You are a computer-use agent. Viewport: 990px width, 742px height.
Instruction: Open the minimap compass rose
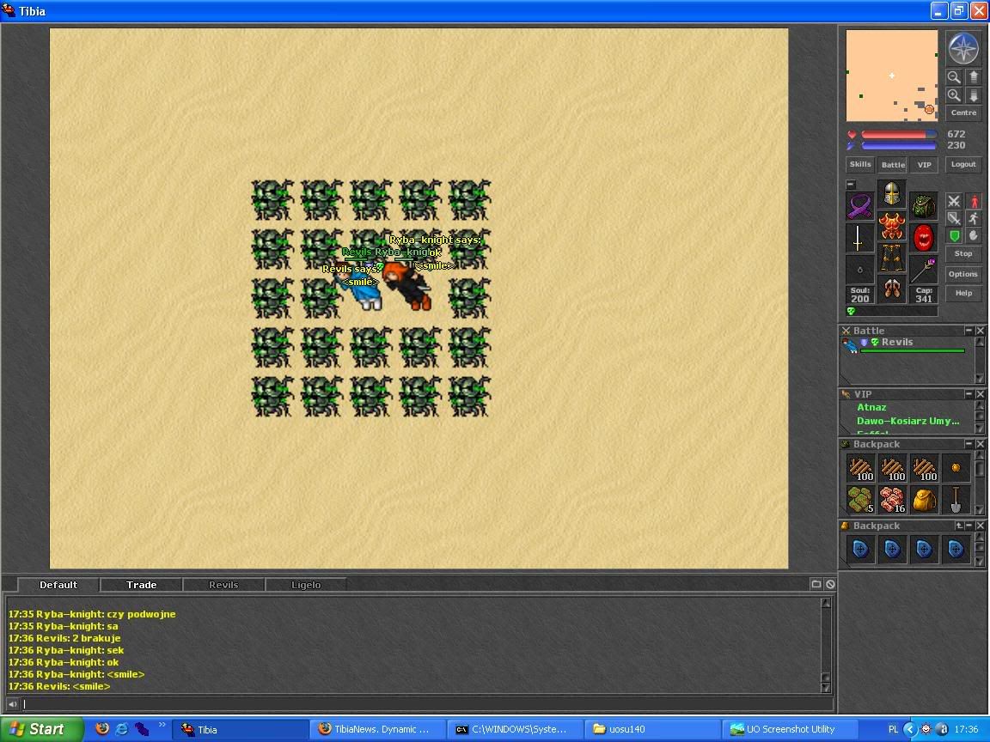[x=963, y=49]
